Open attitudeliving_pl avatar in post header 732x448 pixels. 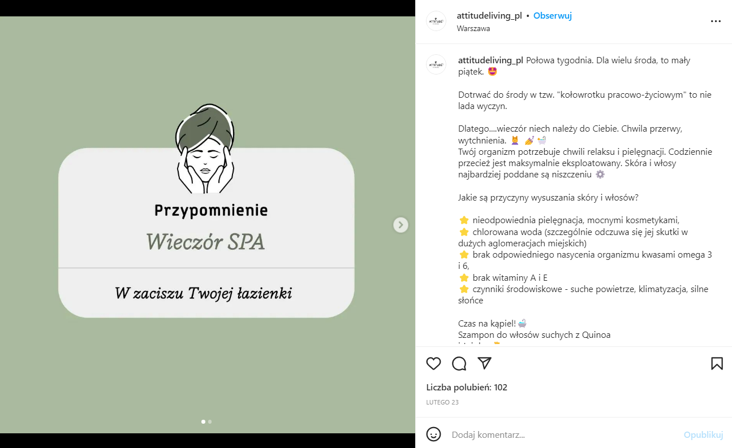click(436, 21)
